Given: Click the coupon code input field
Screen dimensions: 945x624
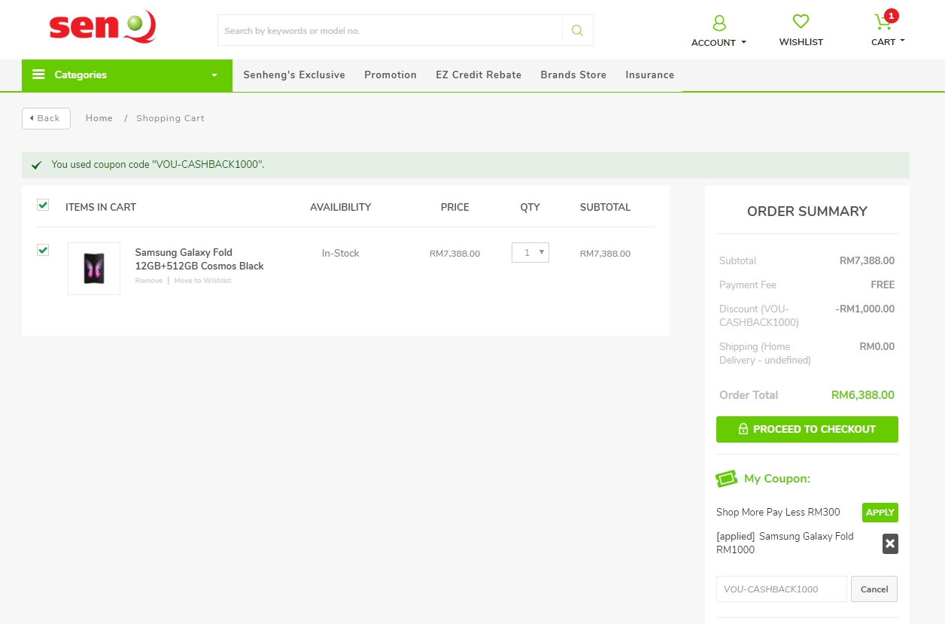Looking at the screenshot, I should [x=781, y=589].
